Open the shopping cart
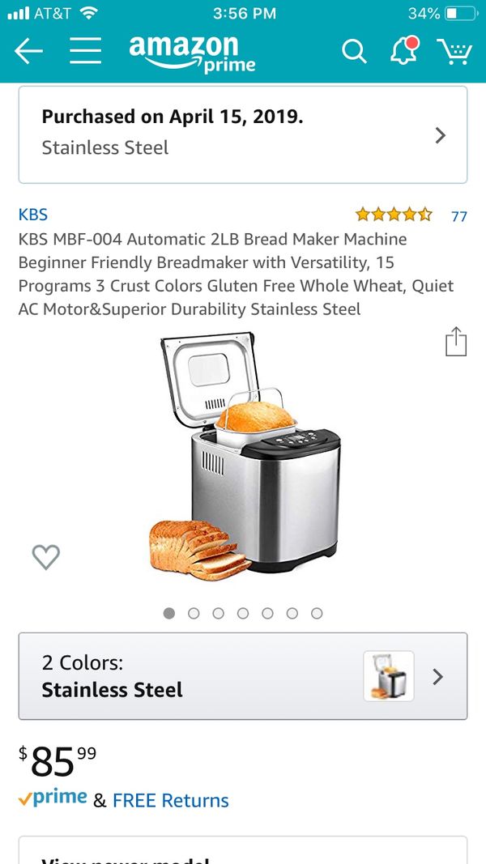 click(454, 51)
